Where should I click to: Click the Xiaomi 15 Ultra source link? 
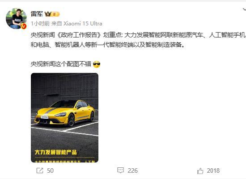click(x=83, y=24)
